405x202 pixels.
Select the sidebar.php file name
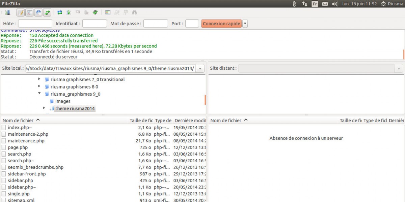point(20,180)
